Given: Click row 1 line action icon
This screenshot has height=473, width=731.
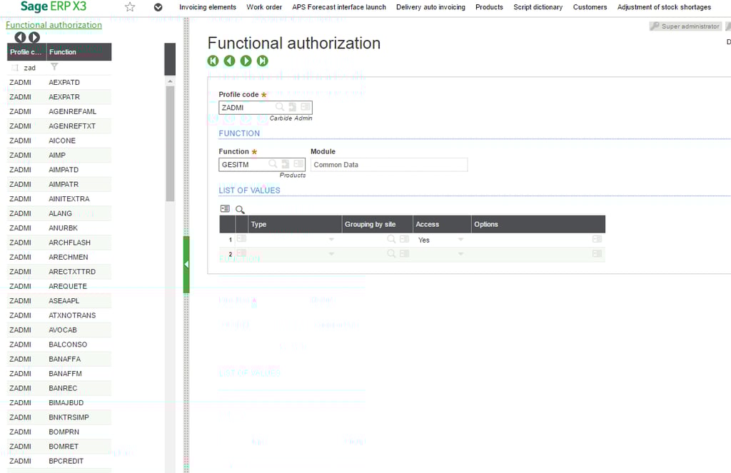Looking at the screenshot, I should [241, 238].
